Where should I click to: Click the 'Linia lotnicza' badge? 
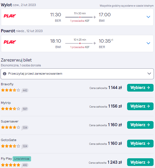tap(22, 159)
